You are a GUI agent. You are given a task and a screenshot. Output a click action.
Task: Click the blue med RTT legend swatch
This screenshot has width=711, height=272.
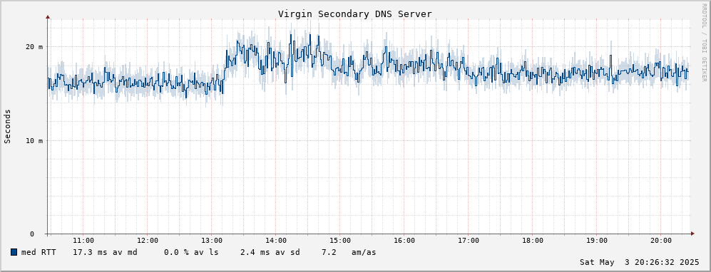tap(14, 252)
